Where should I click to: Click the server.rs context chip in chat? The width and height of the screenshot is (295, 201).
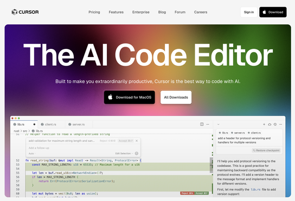coord(238,133)
